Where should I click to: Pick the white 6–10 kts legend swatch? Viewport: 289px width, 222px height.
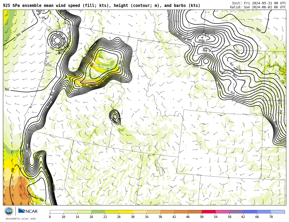pyautogui.click(x=56, y=212)
